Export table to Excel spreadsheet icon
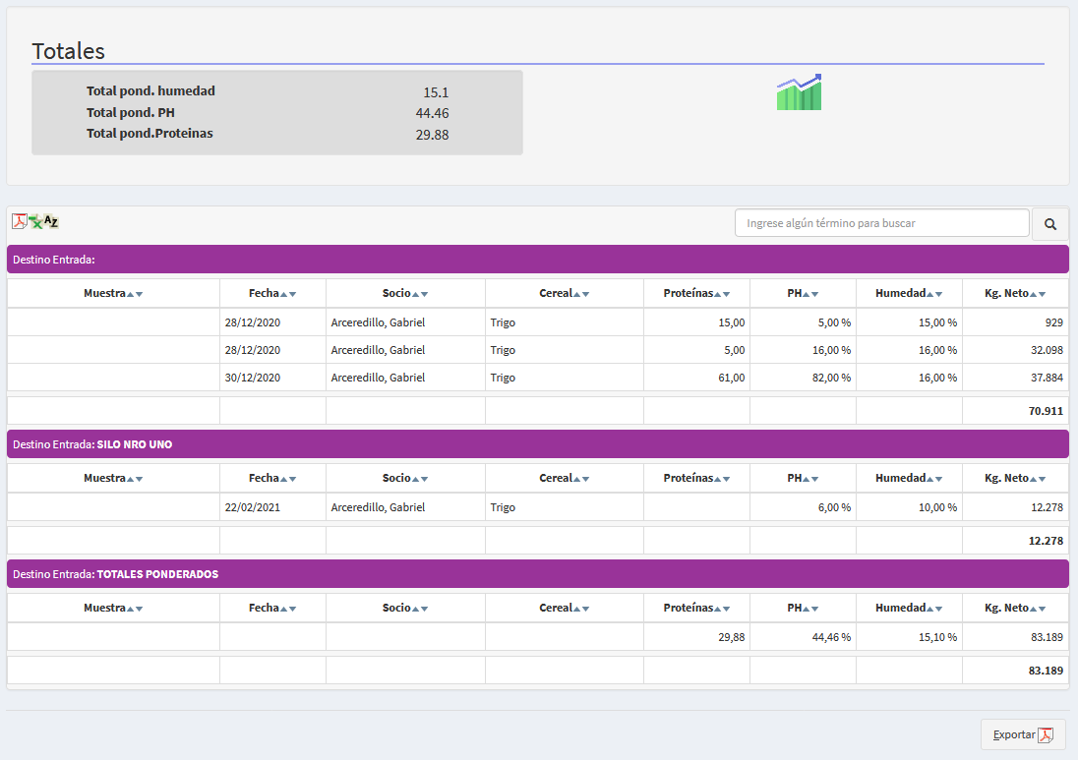1078x760 pixels. [35, 222]
